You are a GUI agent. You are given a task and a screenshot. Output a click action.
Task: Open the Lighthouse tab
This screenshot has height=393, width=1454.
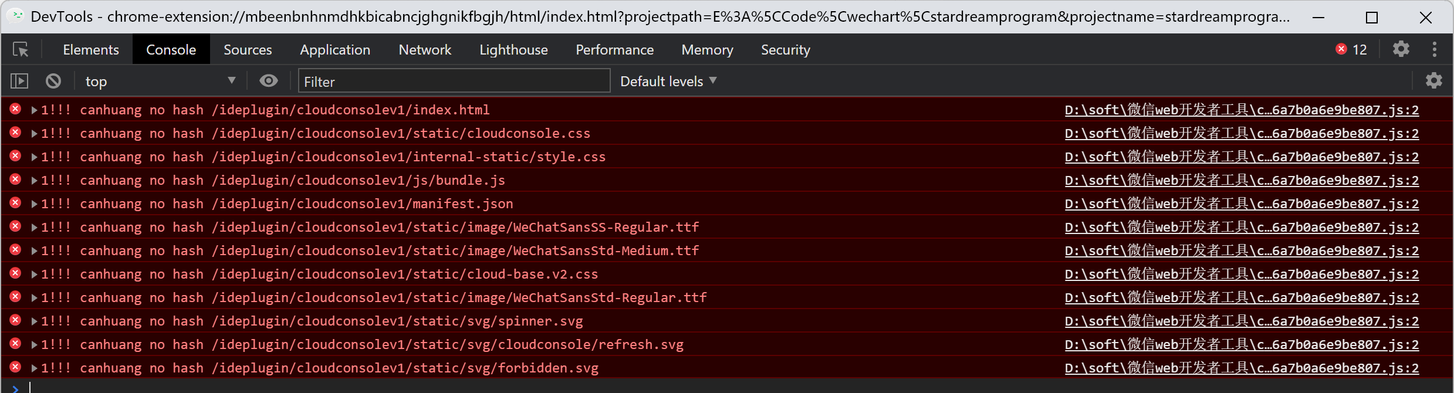coord(513,50)
